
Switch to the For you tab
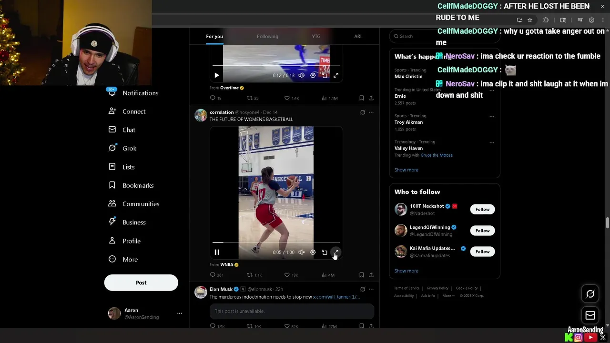[214, 36]
